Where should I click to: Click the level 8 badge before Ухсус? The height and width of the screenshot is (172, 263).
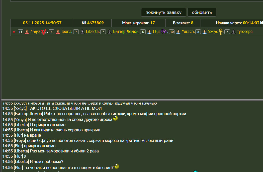(x=198, y=32)
